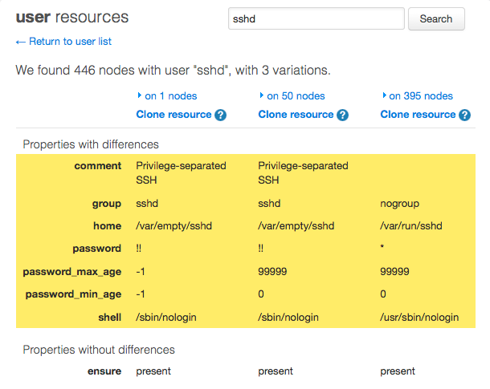490x389 pixels.
Task: Click the "Properties without differences" section heading
Action: (99, 350)
